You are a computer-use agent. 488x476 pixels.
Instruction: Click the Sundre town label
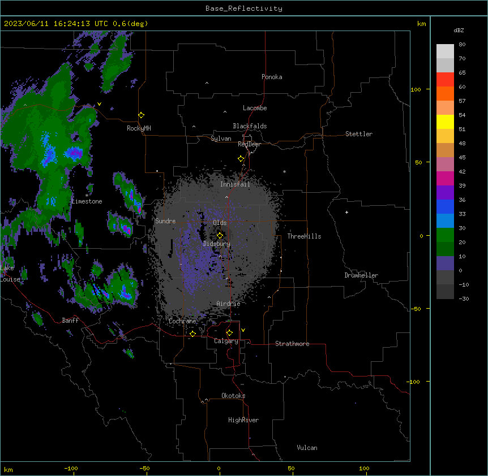click(x=165, y=221)
